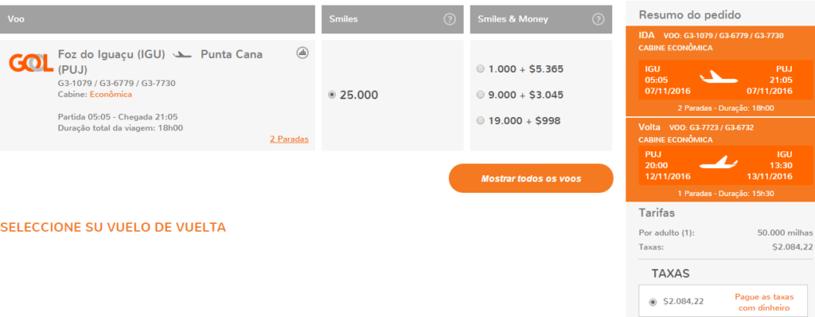
Task: Click the Smiles column help question icon
Action: point(450,19)
